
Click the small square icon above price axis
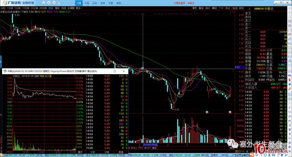[234, 12]
